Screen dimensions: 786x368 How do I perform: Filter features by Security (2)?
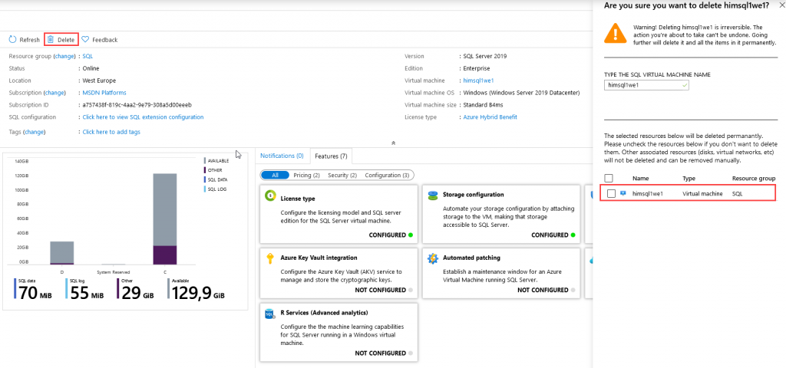click(x=342, y=176)
